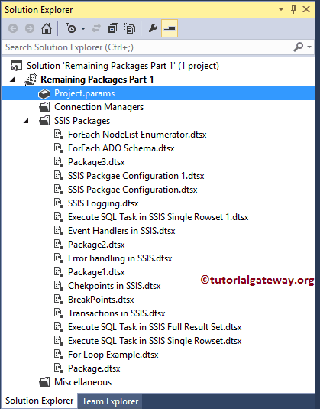Select Transactions in SSIS.dtsx
This screenshot has width=320, height=409.
point(117,313)
